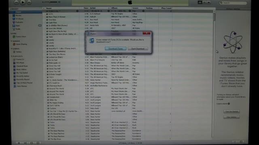The height and width of the screenshot is (145, 259).
Task: Click the Don't Download button
Action: click(x=138, y=49)
